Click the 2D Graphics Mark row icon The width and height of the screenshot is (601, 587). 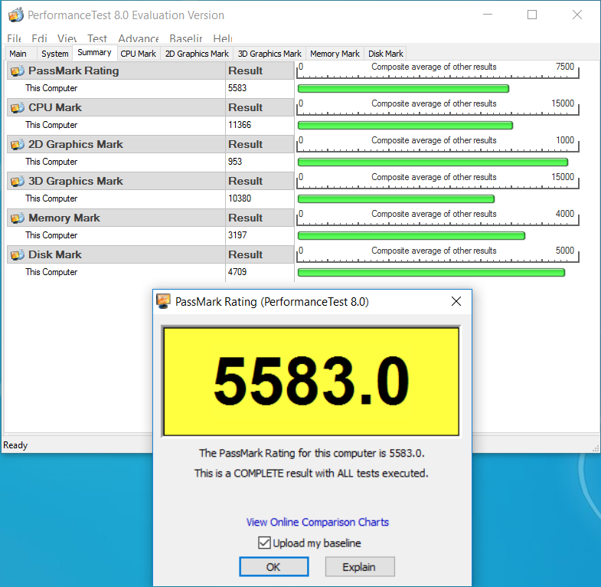coord(18,145)
